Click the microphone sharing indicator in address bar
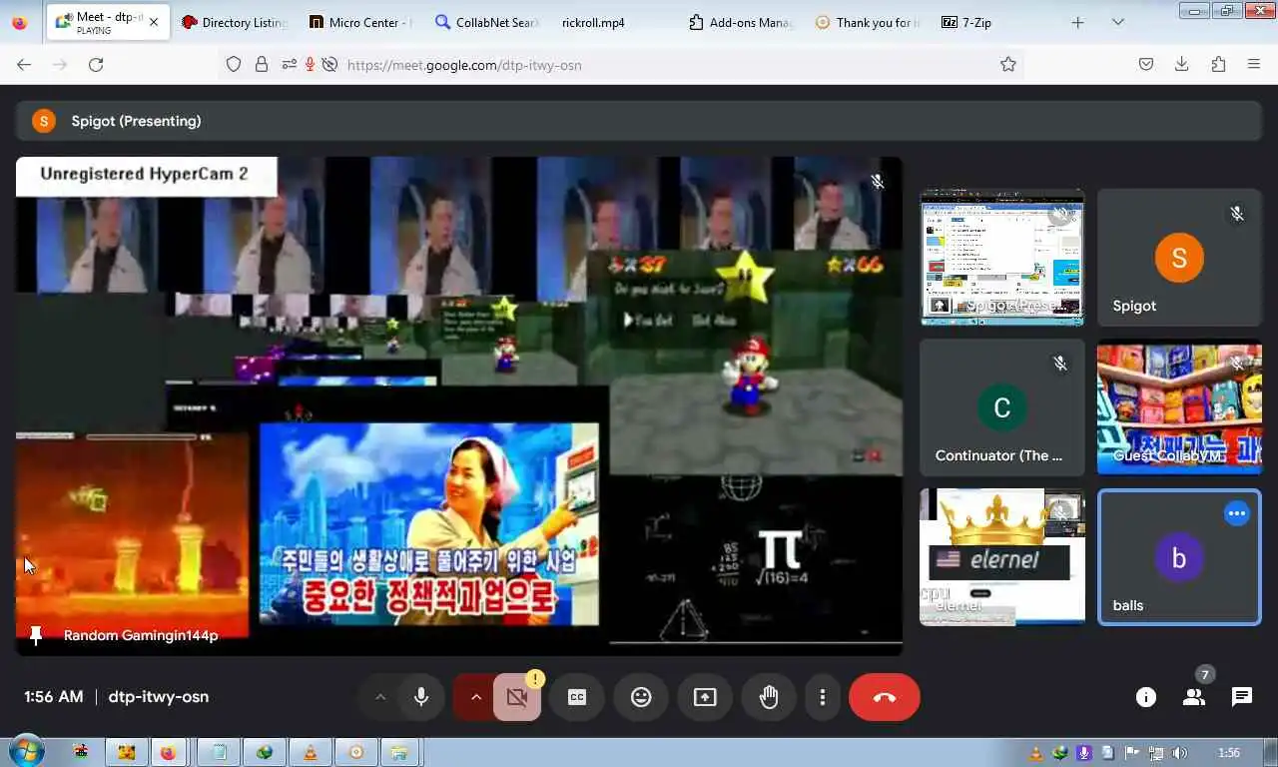Viewport: 1278px width, 767px height. pos(310,64)
